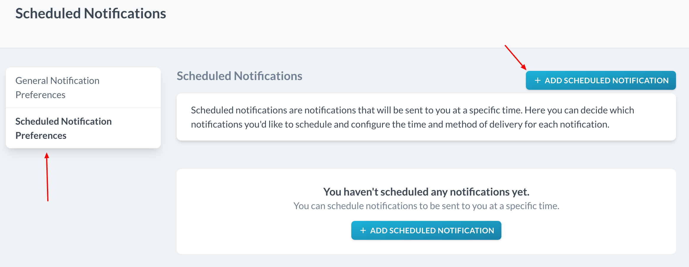Click button label text in centered blue button
Screen dimensions: 689x267
[432, 230]
